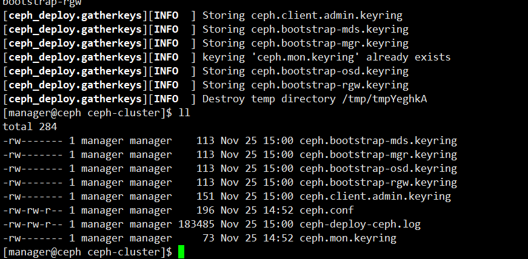Click the file size 183485 value
The image size is (528, 259).
[196, 225]
